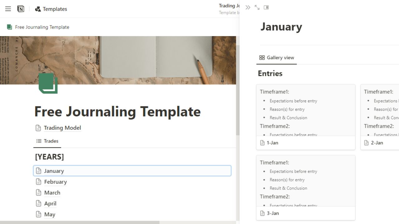Viewport: 399px width, 224px height.
Task: Open the February page
Action: coord(55,182)
